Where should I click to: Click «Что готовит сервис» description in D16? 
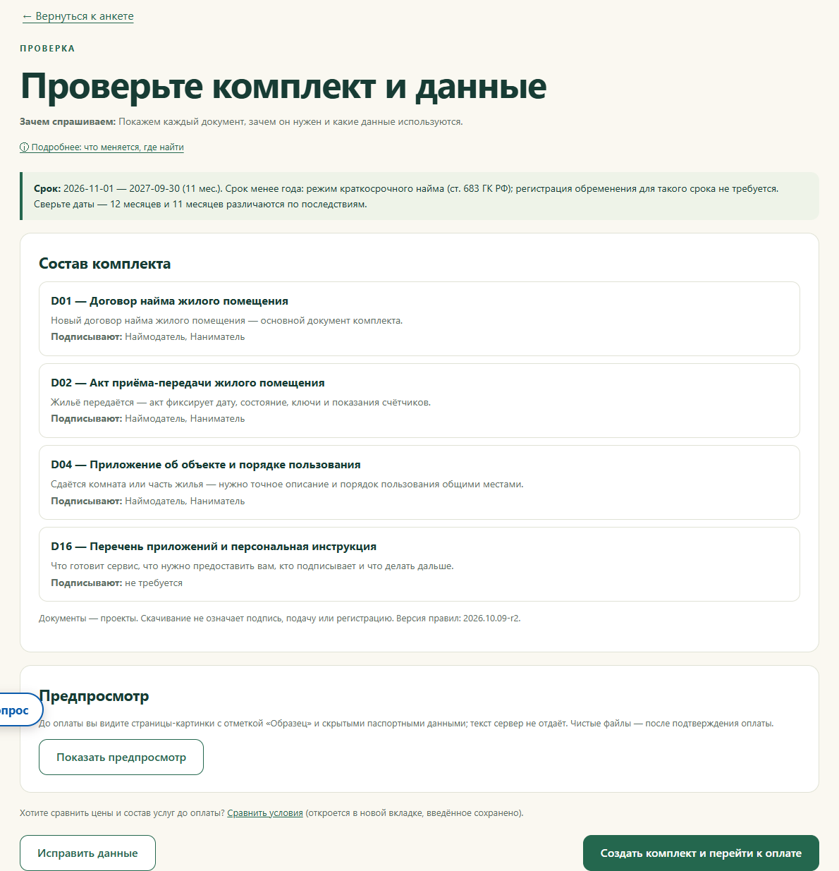252,566
